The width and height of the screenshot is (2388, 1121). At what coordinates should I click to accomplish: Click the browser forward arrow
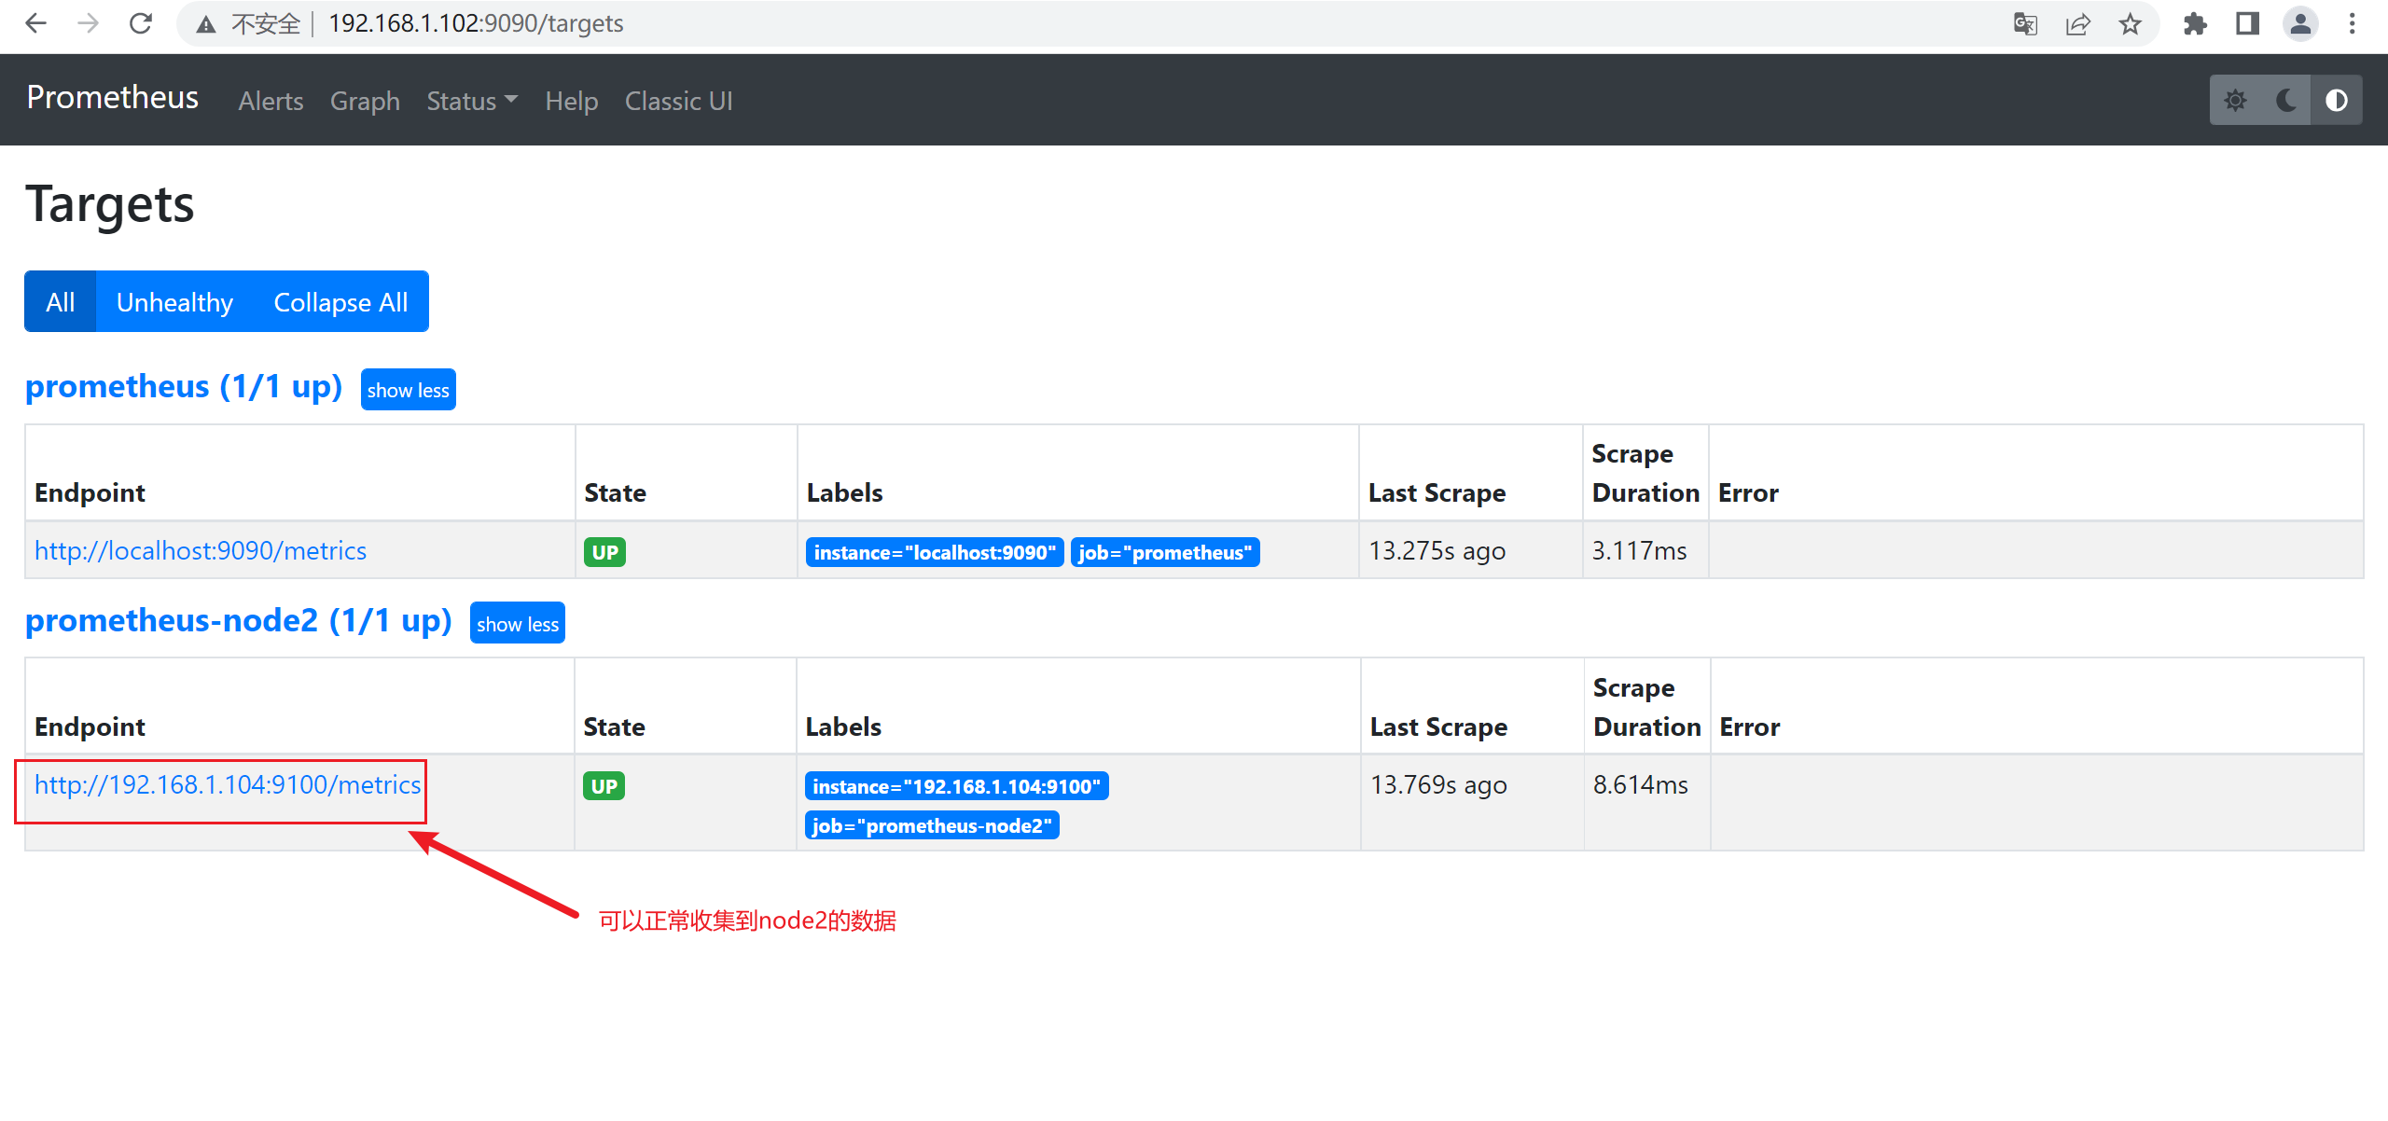88,23
